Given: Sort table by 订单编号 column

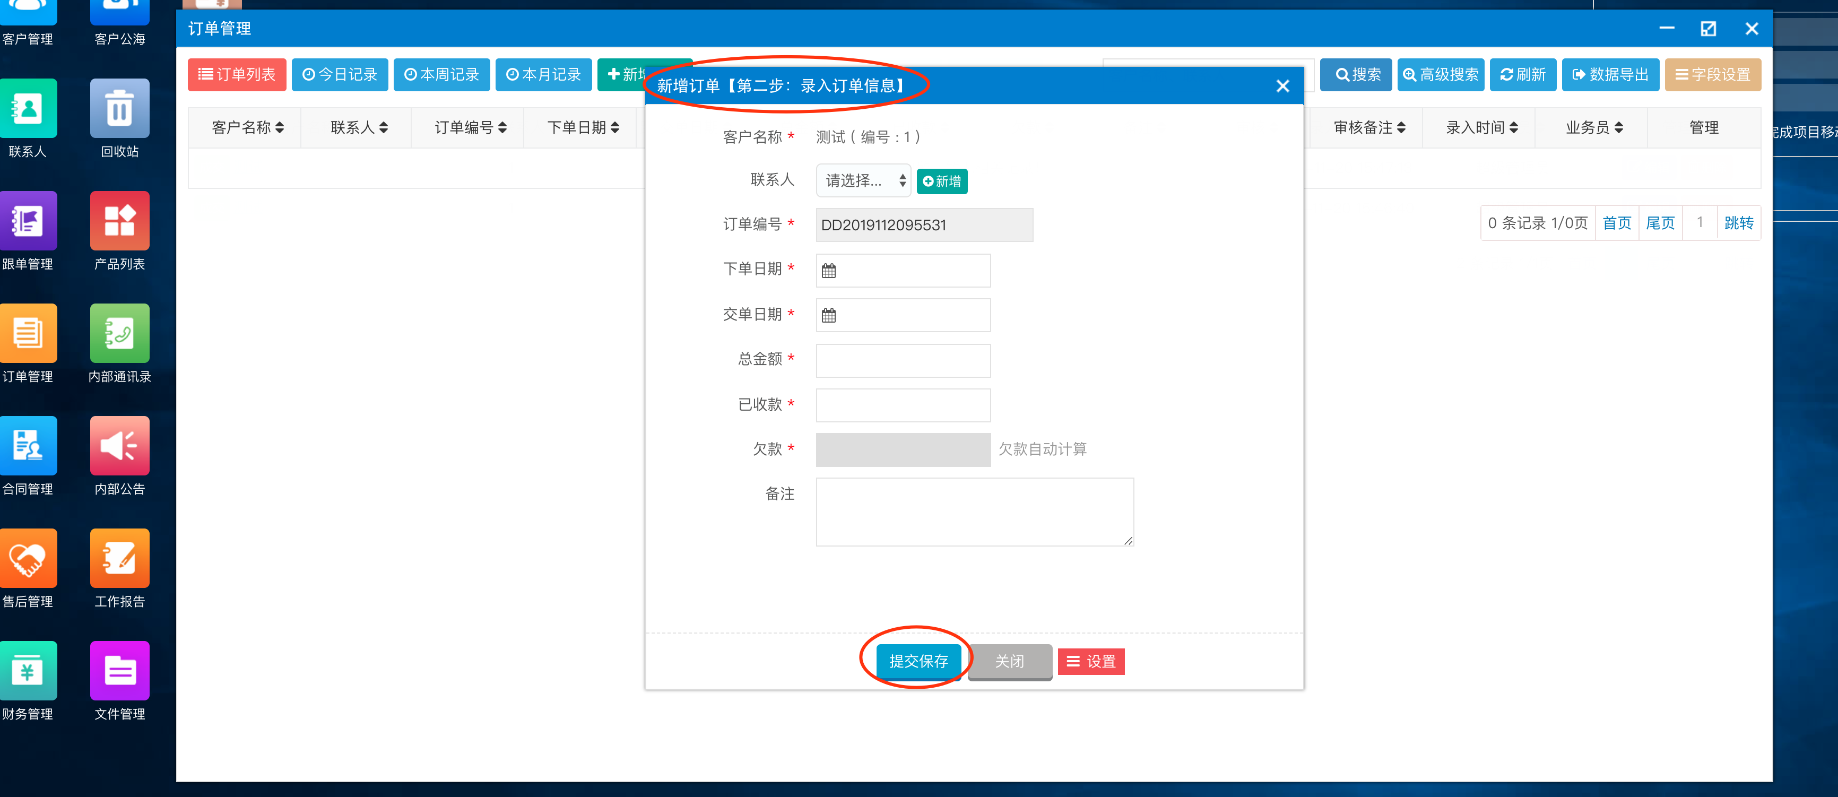Looking at the screenshot, I should [470, 128].
